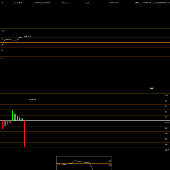Click the 60 label on right axis
Screen dimensions: 170x170
(x=166, y=106)
